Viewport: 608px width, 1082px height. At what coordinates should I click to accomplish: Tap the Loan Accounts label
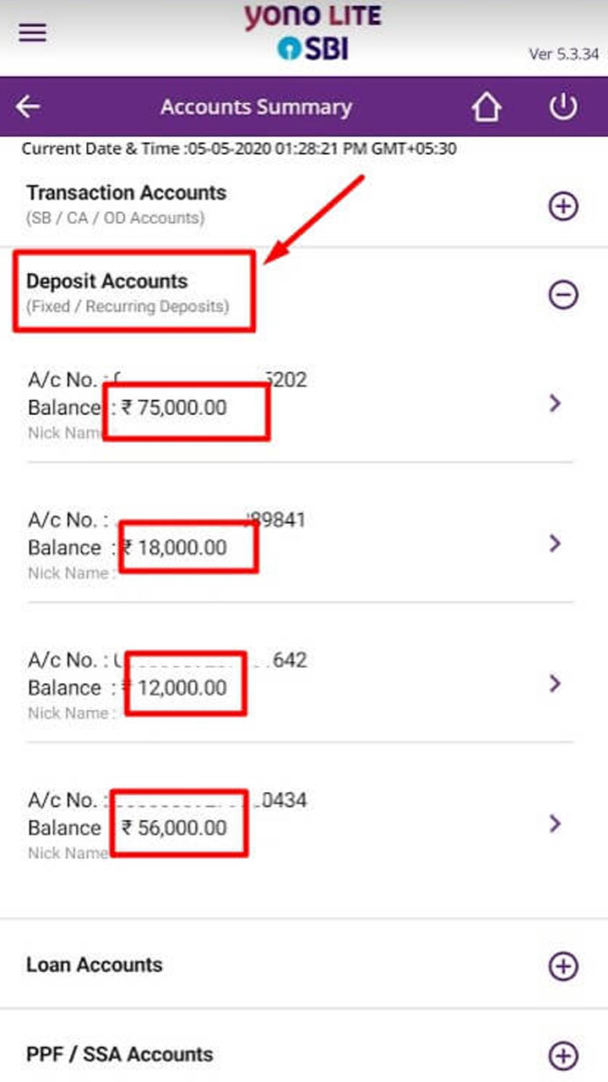(95, 965)
